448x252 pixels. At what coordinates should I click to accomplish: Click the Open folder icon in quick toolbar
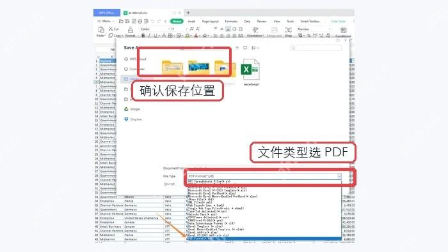coord(121,21)
